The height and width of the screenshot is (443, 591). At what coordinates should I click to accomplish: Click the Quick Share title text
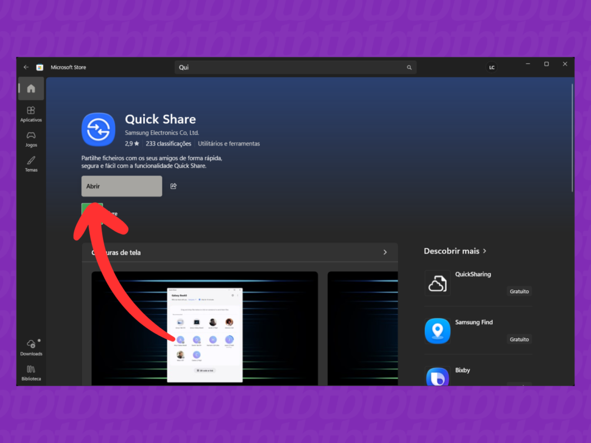[160, 119]
